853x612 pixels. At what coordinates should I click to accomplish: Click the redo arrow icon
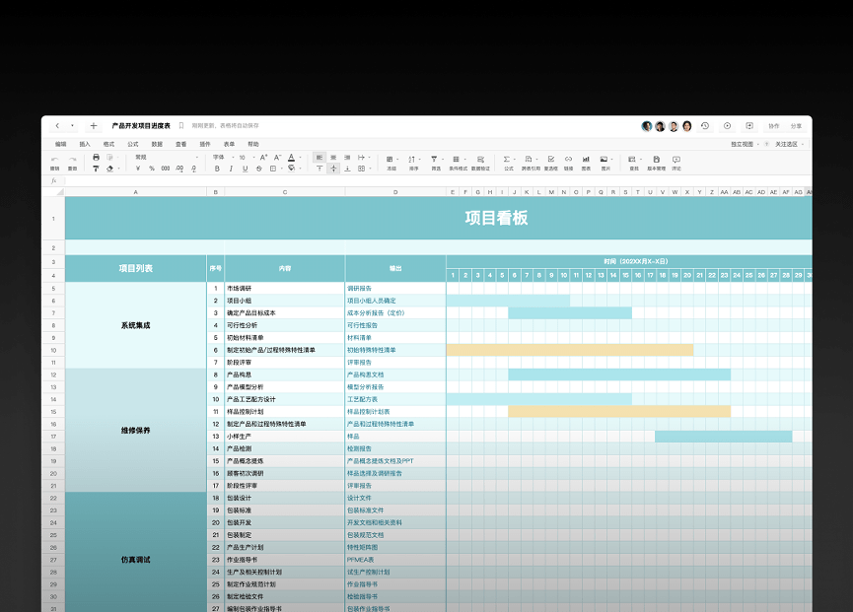[72, 160]
